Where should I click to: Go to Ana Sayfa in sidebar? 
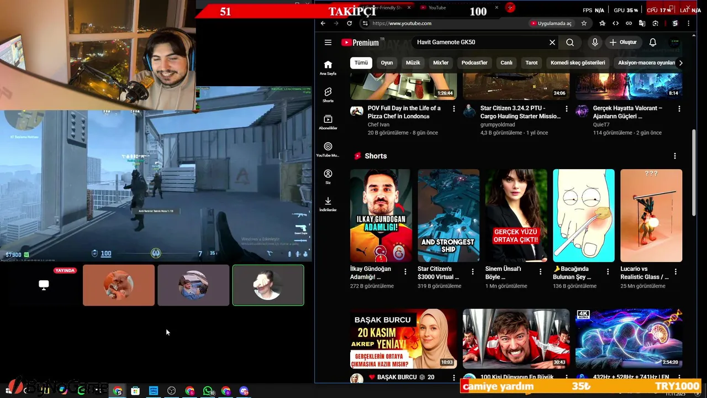tap(328, 67)
